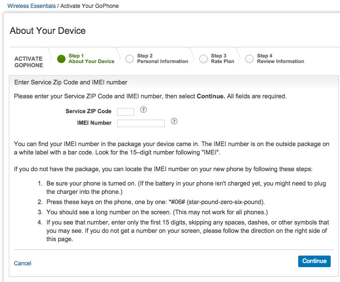
Task: Open the Wireless Essentials breadcrumb link
Action: coord(31,6)
